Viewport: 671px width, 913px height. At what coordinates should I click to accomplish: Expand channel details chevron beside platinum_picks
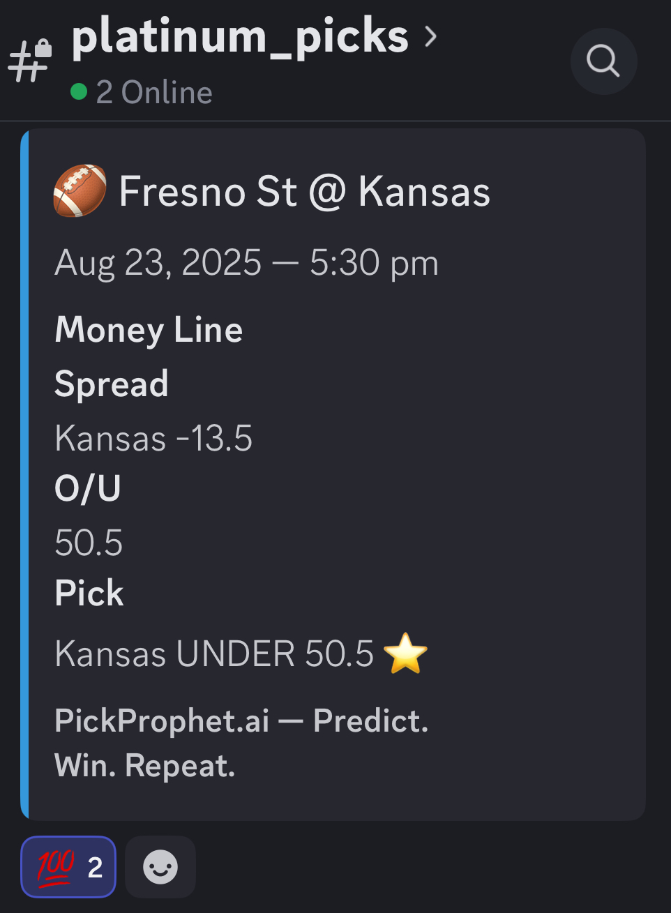tap(431, 36)
